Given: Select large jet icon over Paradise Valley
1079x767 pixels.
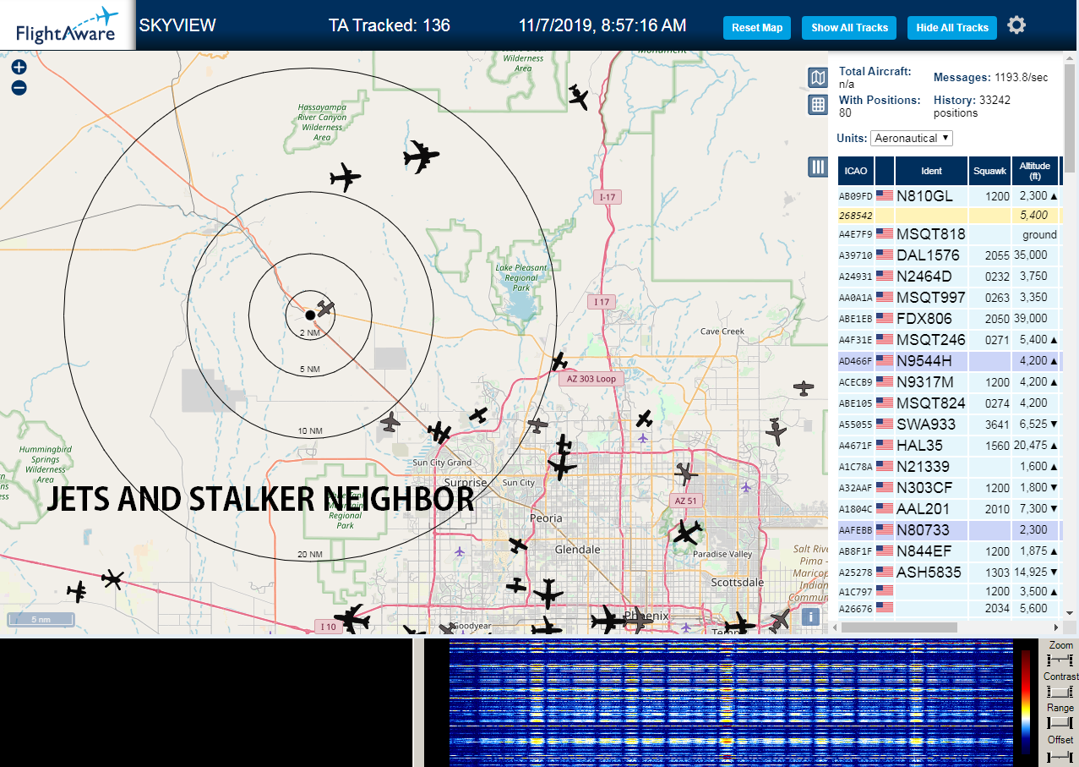Looking at the screenshot, I should click(x=687, y=533).
